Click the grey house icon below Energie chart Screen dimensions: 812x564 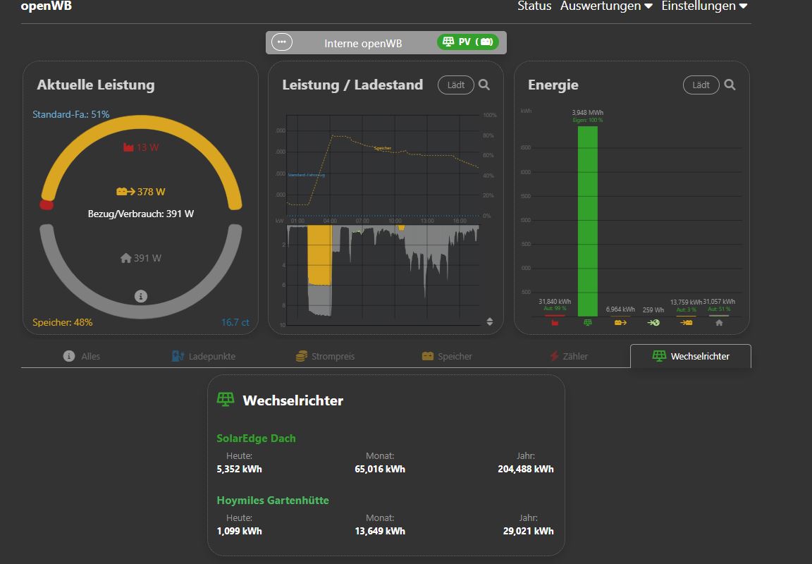(x=719, y=322)
